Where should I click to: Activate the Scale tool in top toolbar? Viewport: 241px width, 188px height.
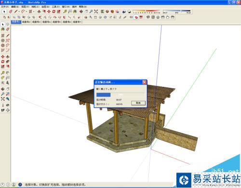[x=59, y=12]
